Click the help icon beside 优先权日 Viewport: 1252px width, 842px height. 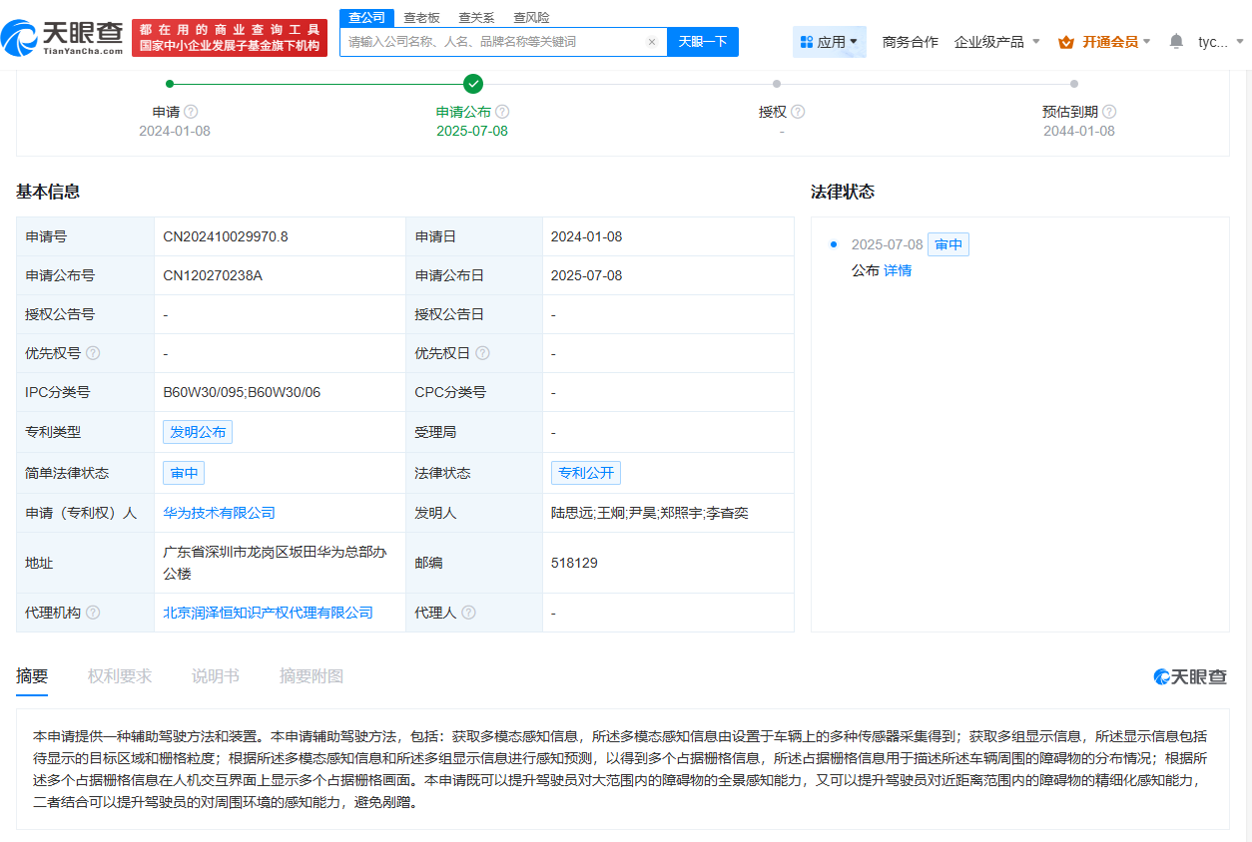click(x=482, y=353)
